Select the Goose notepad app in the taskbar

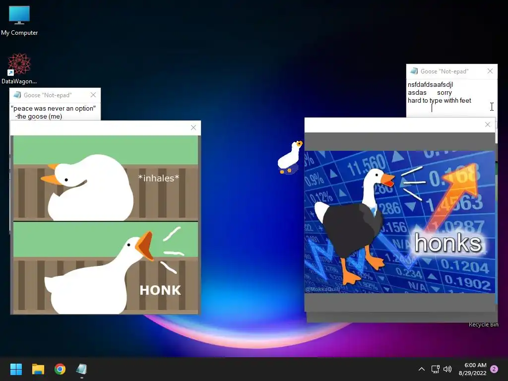[x=82, y=369]
